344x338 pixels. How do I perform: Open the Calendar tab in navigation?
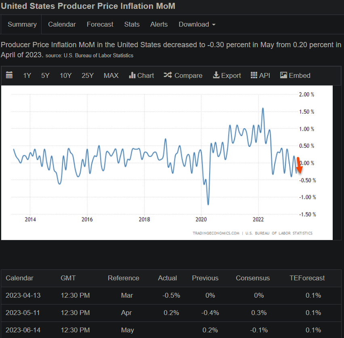point(62,24)
